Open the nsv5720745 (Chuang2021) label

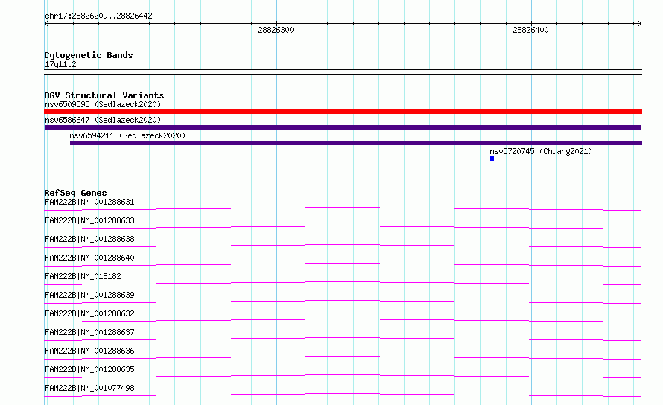tap(541, 151)
